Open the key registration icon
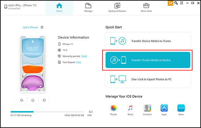This screenshot has width=201, height=128. click(x=176, y=3)
